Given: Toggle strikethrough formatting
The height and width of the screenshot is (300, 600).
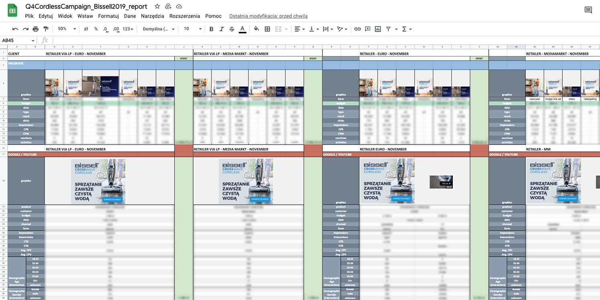Looking at the screenshot, I should coord(232,29).
